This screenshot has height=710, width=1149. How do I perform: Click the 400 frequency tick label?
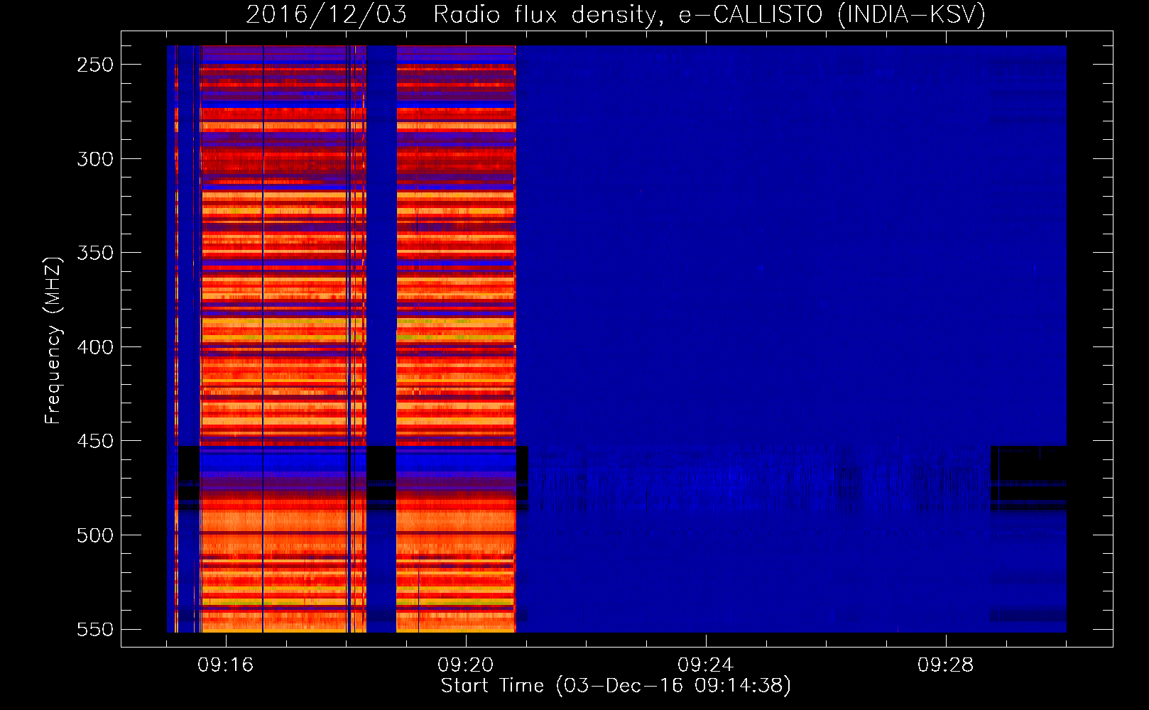tap(95, 347)
